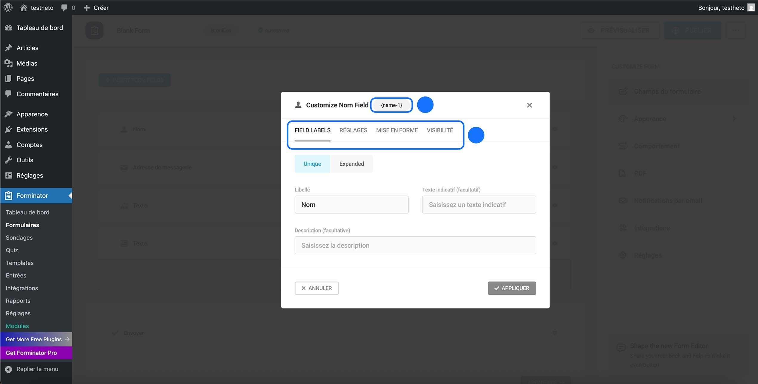Click the Comptes users icon

9,145
